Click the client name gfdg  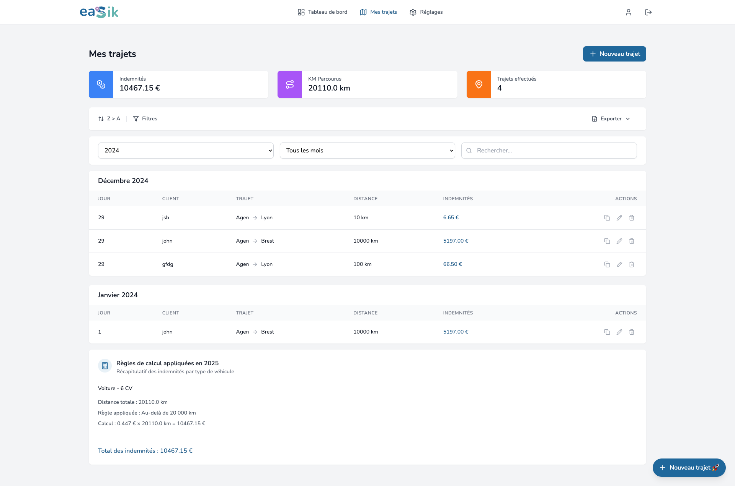click(x=168, y=264)
